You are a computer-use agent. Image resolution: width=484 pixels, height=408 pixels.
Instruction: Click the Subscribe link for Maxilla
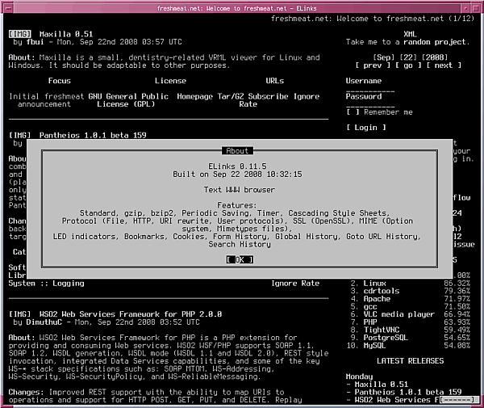268,96
